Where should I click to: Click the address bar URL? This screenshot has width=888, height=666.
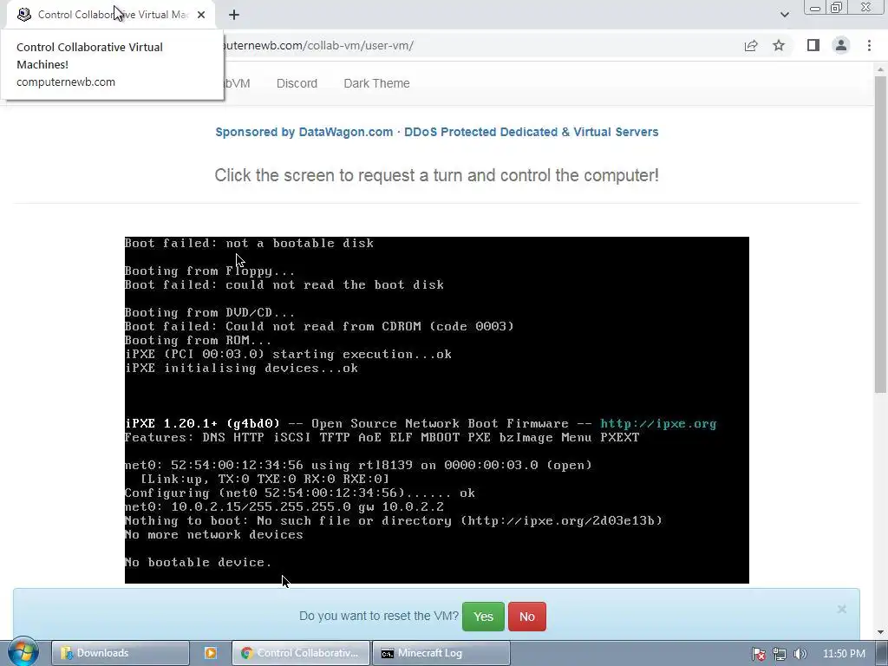317,45
